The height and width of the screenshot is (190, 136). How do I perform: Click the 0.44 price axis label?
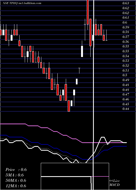point(126,109)
